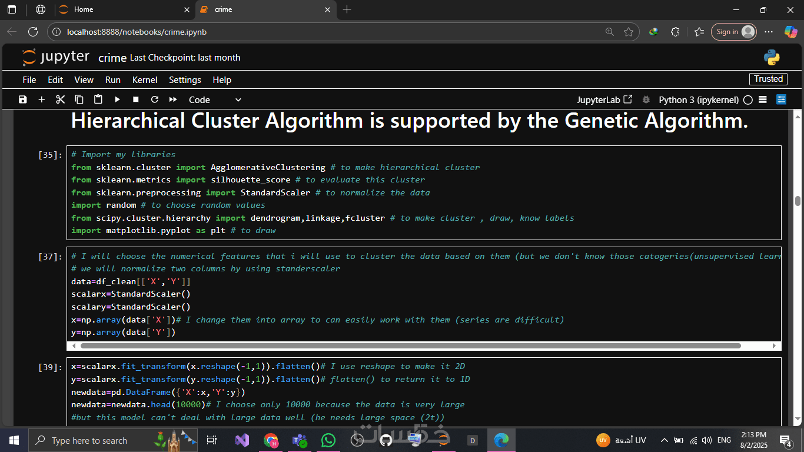The image size is (804, 452).
Task: Click cell [35] import libraries code
Action: 424,192
